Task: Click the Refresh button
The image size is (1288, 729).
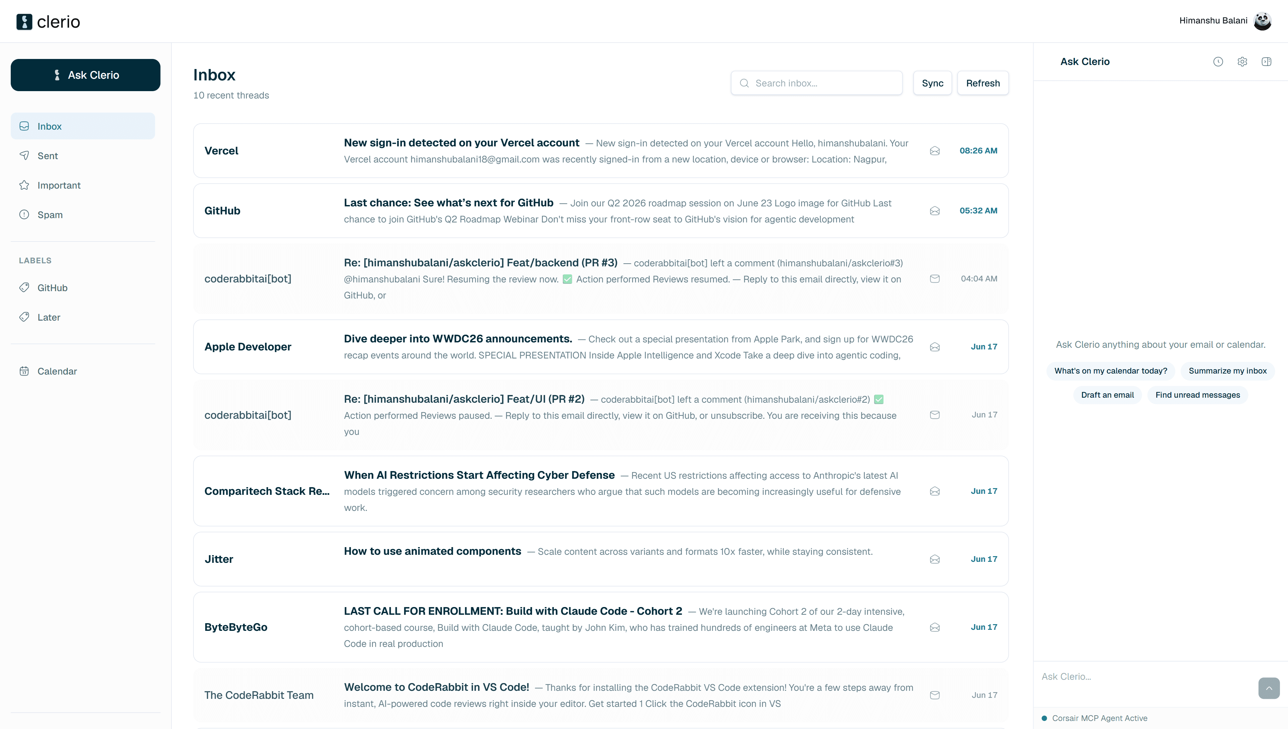Action: [x=983, y=83]
